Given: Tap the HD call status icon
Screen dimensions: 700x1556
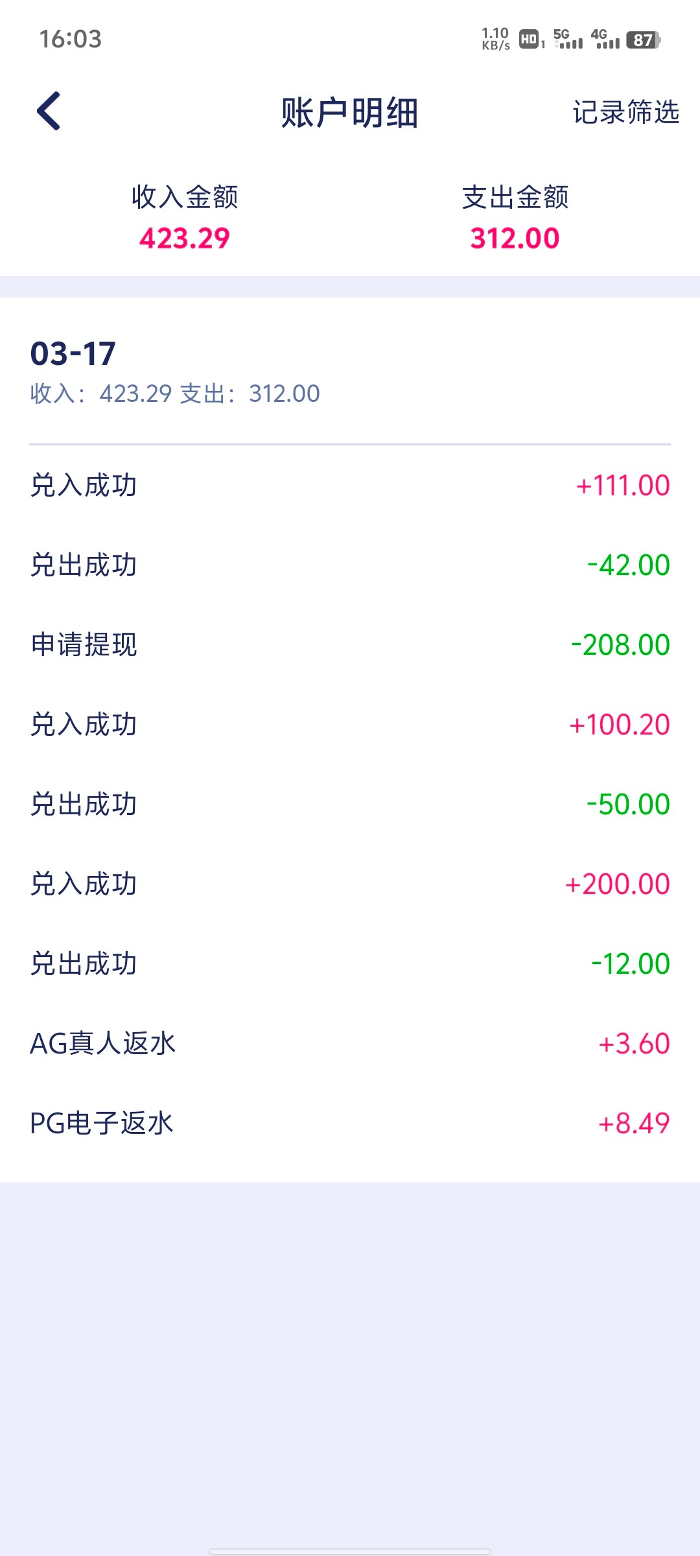Looking at the screenshot, I should (x=530, y=40).
